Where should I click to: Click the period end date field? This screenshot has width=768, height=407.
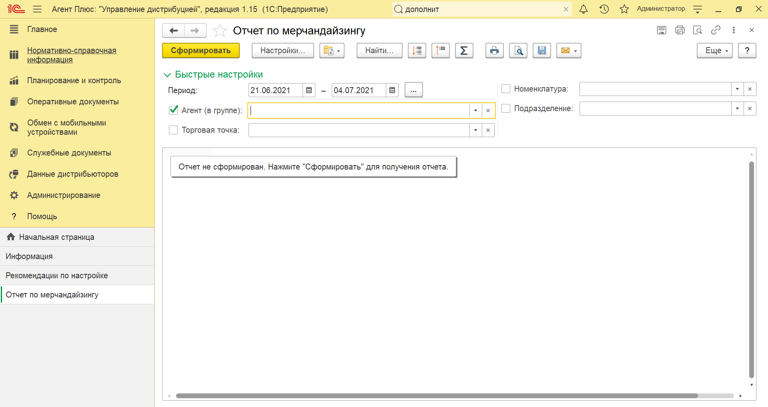[359, 90]
